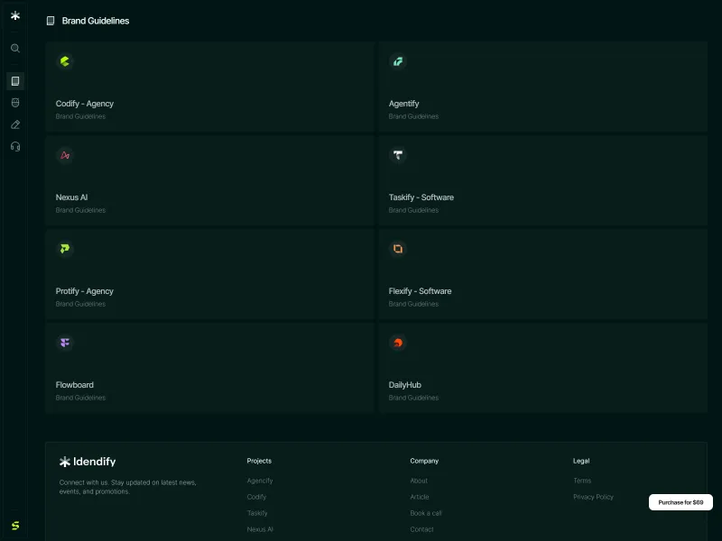Click the Purchase for $69 button

coord(680,502)
